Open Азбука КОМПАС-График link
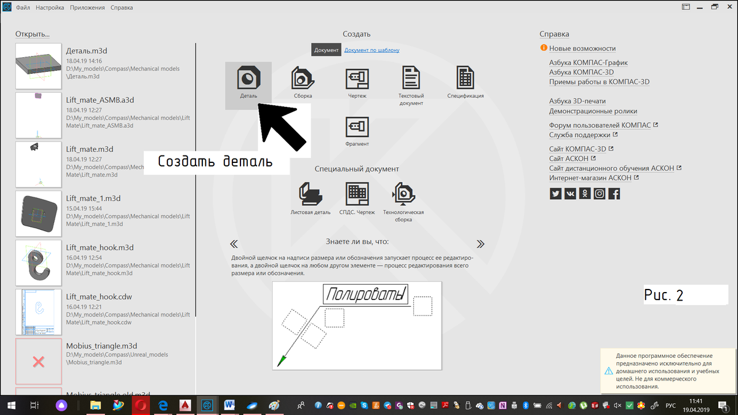The width and height of the screenshot is (738, 415). click(589, 63)
